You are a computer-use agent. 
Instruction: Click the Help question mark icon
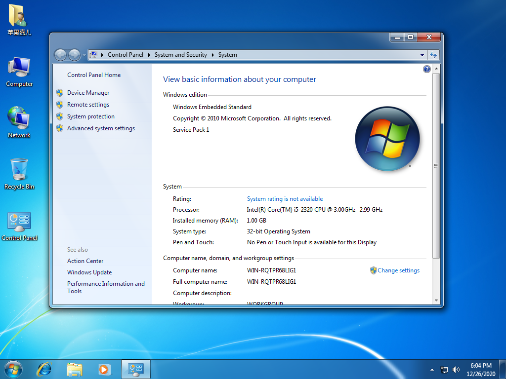426,69
